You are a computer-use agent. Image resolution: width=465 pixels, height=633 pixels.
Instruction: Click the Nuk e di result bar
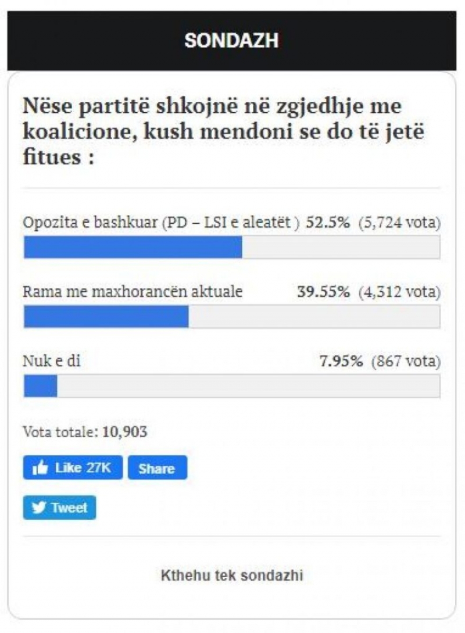(232, 386)
